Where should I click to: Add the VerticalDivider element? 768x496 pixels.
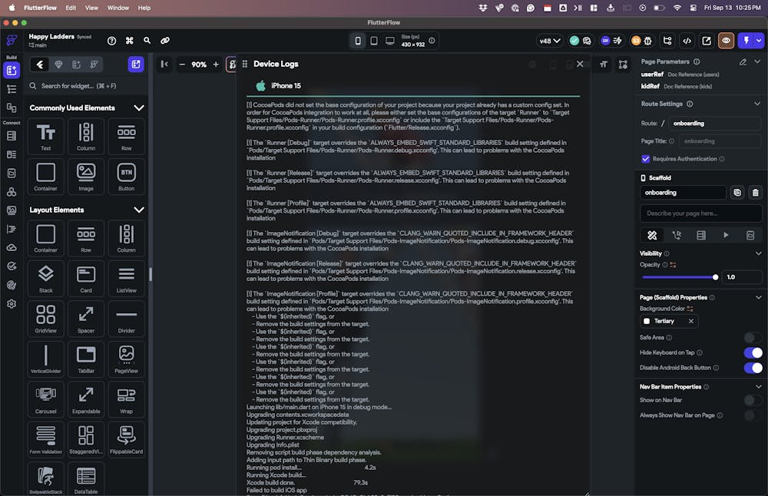click(45, 359)
